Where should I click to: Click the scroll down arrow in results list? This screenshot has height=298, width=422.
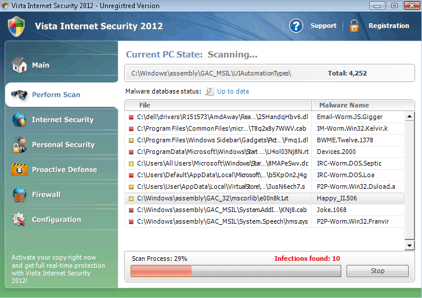[x=410, y=246]
